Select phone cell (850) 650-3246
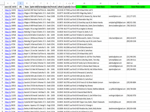Image resolution: width=150 pixels, height=112 pixels. [x=138, y=41]
